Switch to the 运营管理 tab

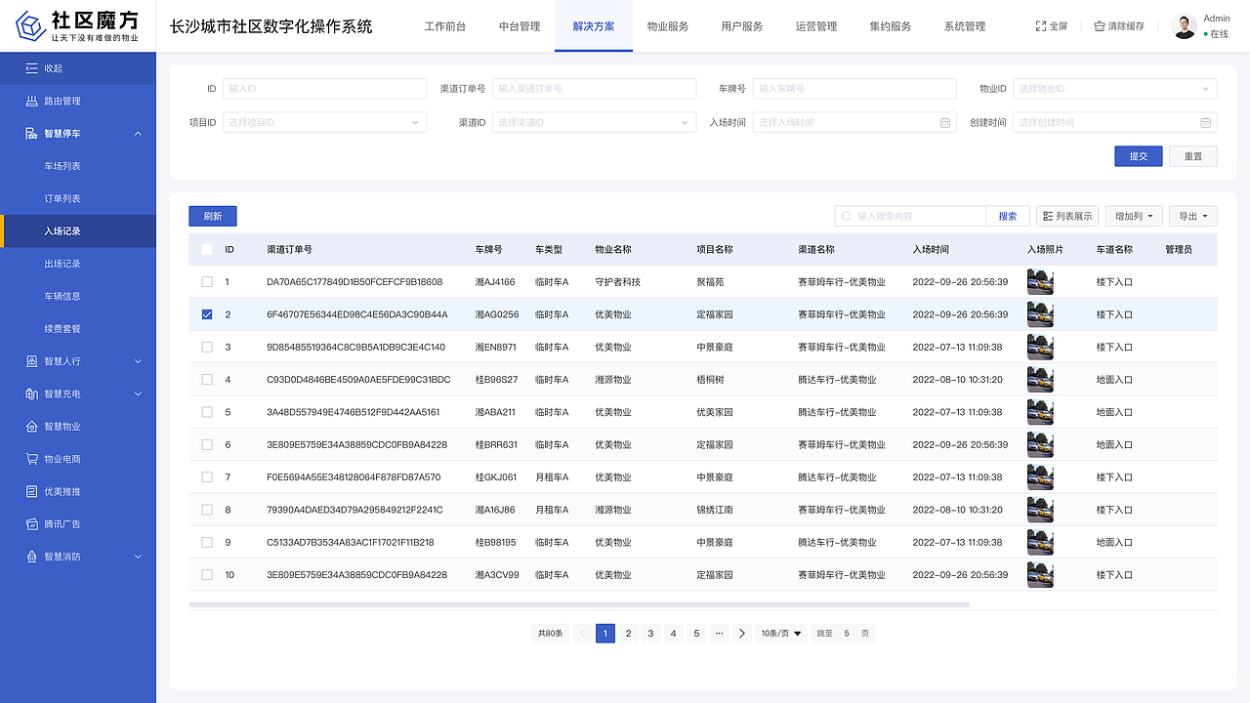click(x=816, y=26)
